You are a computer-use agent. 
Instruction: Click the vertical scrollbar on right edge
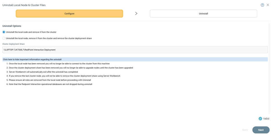click(x=270, y=70)
